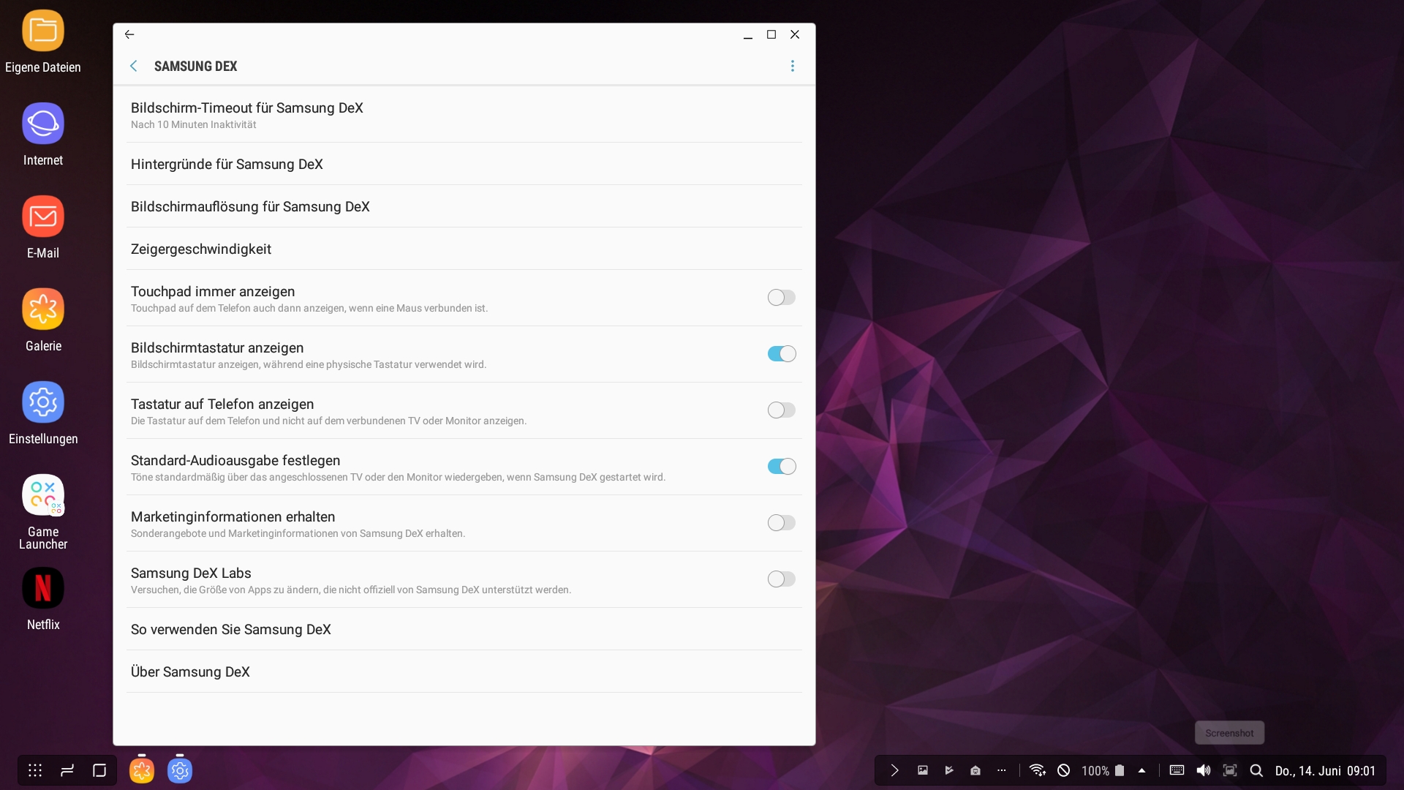Go back with the blue header chevron
The width and height of the screenshot is (1404, 790).
(x=134, y=67)
